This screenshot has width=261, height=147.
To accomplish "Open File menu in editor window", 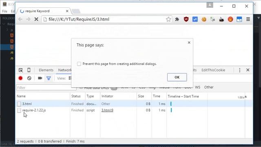I will (4, 11).
